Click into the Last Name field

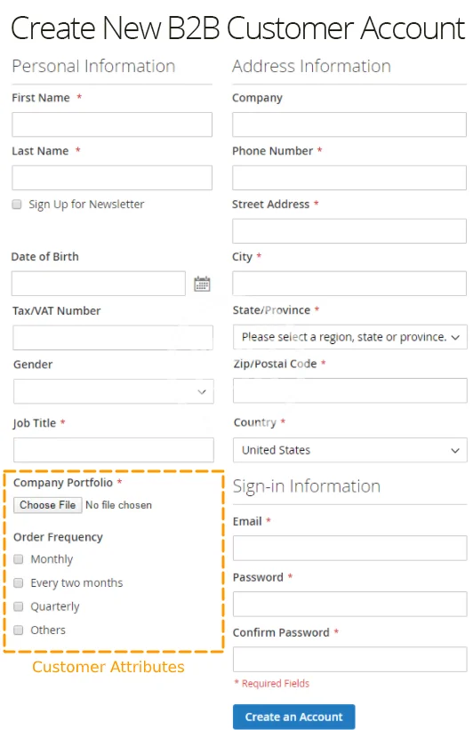click(x=112, y=177)
